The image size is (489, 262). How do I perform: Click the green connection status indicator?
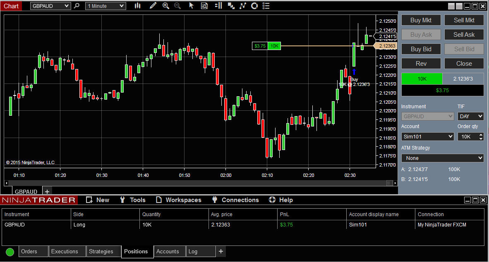coord(10,252)
